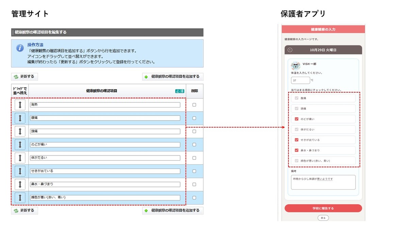Click the 戻る button in the app

coord(323,218)
